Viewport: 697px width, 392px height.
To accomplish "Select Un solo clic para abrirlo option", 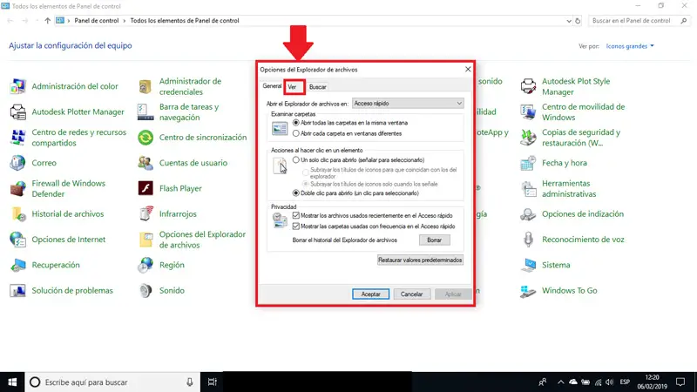I will point(296,159).
